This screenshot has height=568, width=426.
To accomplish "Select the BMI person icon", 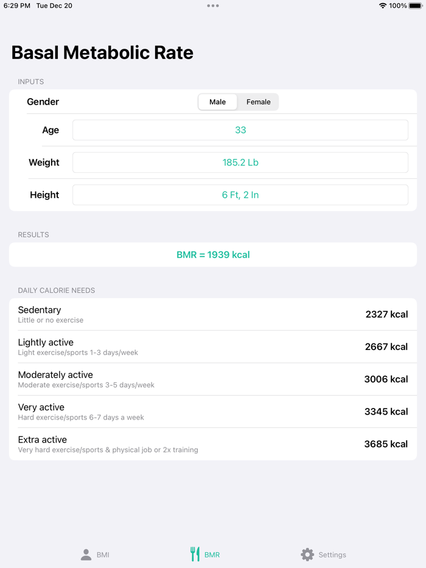I will pyautogui.click(x=85, y=555).
